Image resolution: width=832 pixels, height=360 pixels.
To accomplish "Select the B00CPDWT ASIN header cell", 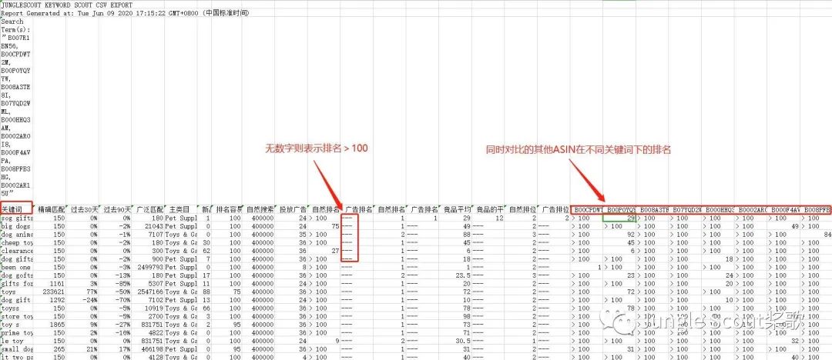I will pyautogui.click(x=588, y=210).
